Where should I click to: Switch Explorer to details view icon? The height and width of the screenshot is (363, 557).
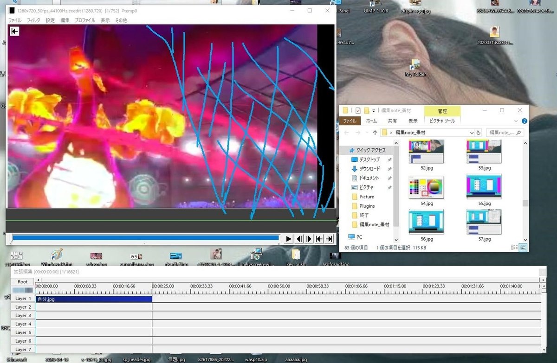pyautogui.click(x=514, y=248)
